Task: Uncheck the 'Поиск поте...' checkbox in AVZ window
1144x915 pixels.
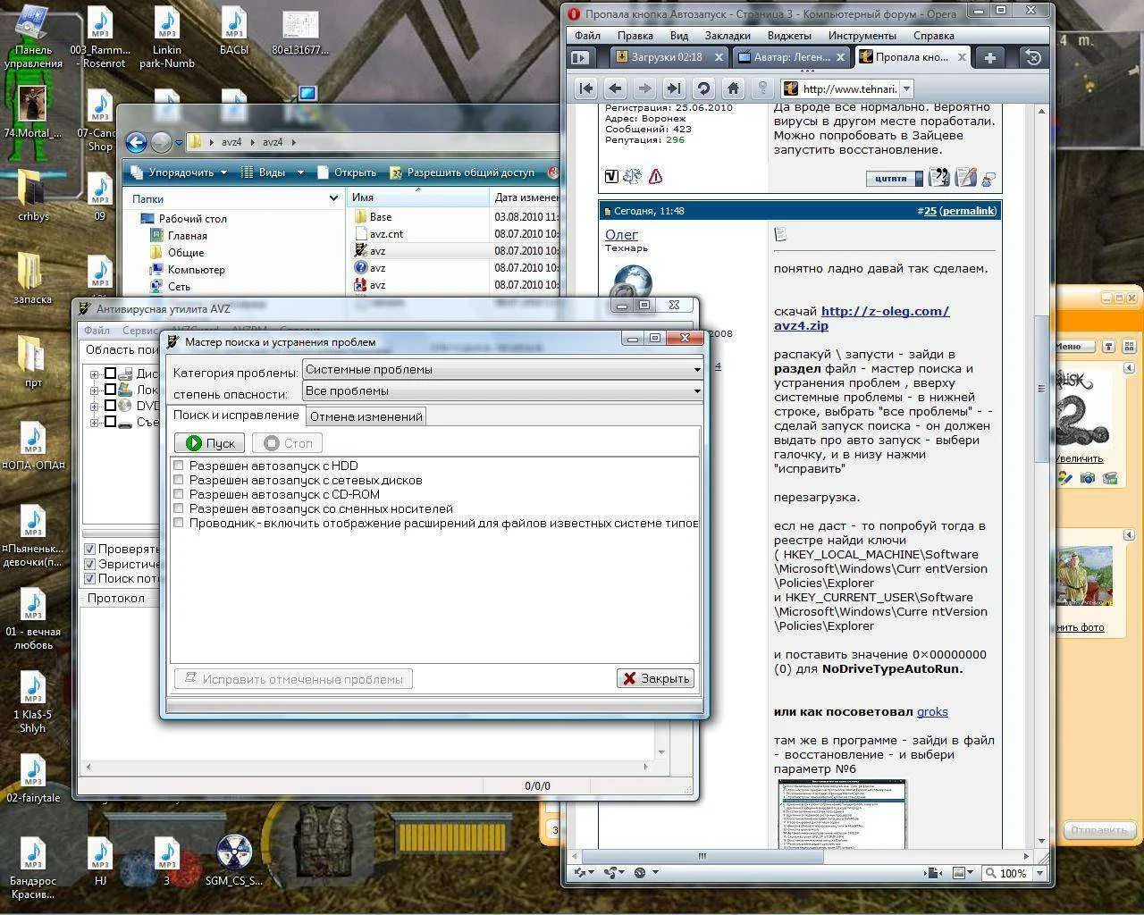Action: click(x=89, y=578)
